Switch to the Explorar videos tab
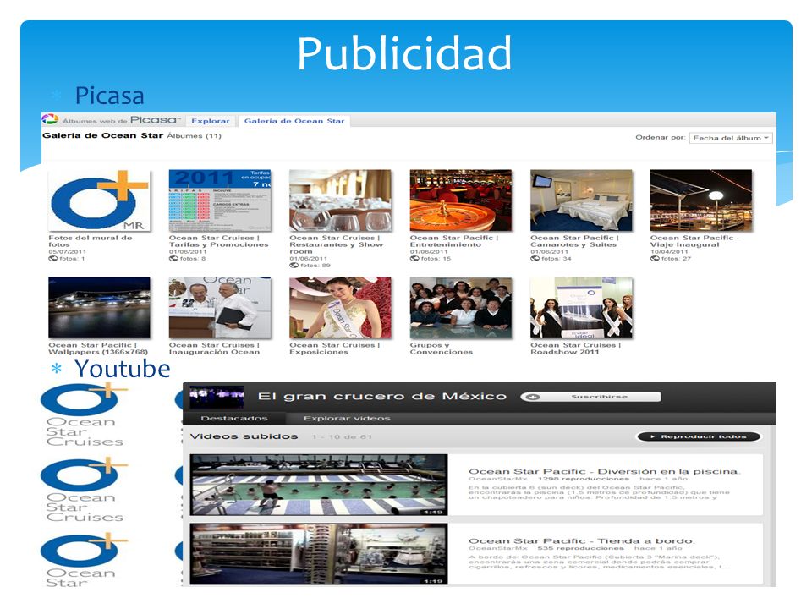The width and height of the screenshot is (812, 609). coord(347,418)
